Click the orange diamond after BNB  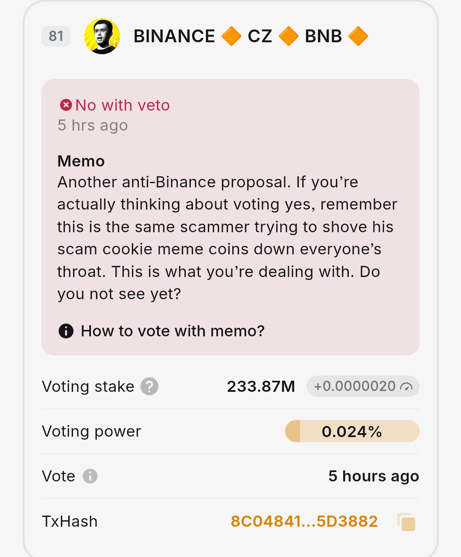(x=358, y=36)
